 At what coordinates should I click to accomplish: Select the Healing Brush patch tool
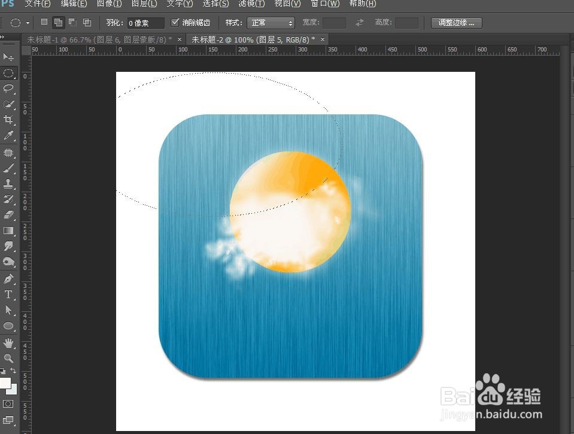click(8, 153)
